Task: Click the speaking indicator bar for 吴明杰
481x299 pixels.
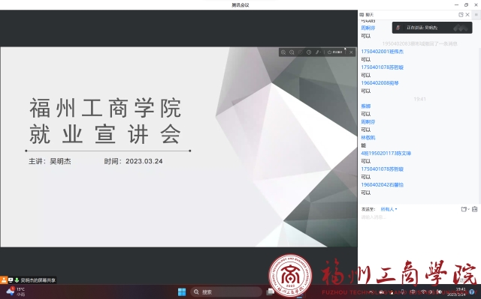Action: tap(432, 28)
